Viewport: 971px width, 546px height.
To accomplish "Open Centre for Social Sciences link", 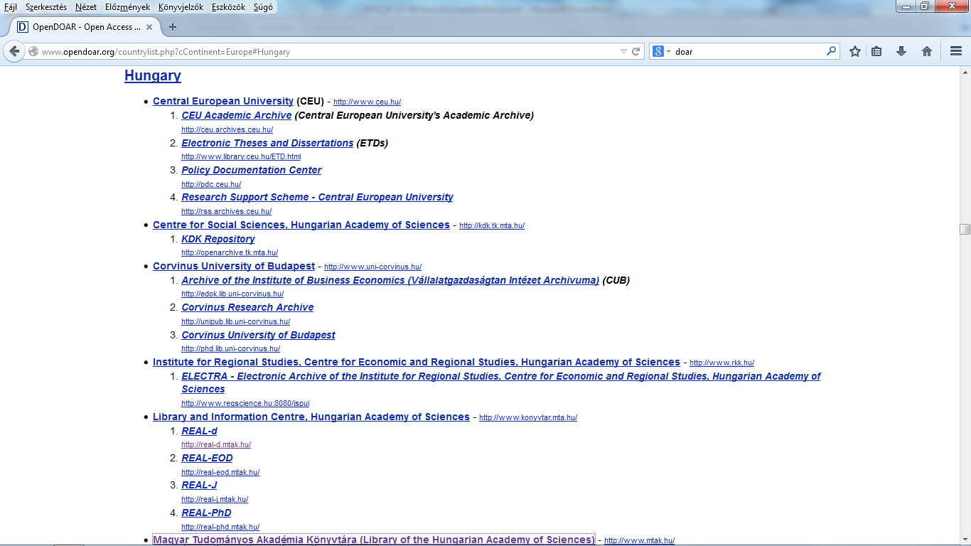I will point(301,225).
